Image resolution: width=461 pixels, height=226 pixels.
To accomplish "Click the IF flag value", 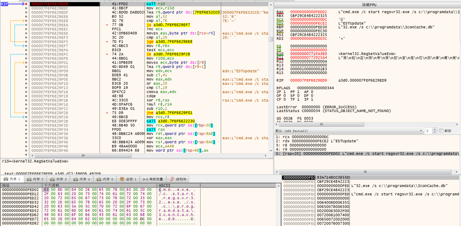I will coord(312,99).
